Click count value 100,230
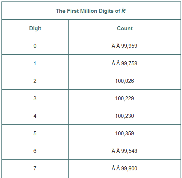 pyautogui.click(x=124, y=116)
